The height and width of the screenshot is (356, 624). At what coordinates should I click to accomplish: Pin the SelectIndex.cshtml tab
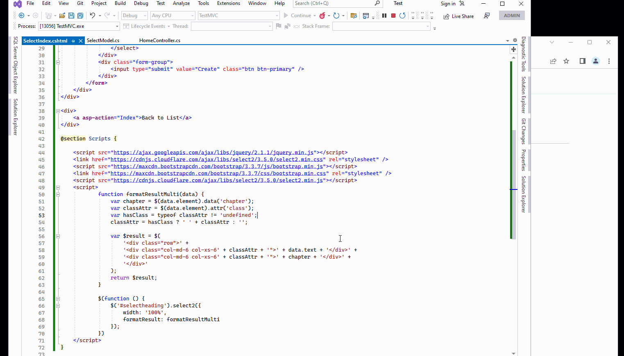73,41
